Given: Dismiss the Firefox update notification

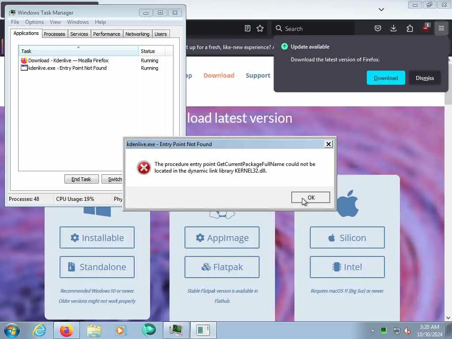Looking at the screenshot, I should 425,78.
